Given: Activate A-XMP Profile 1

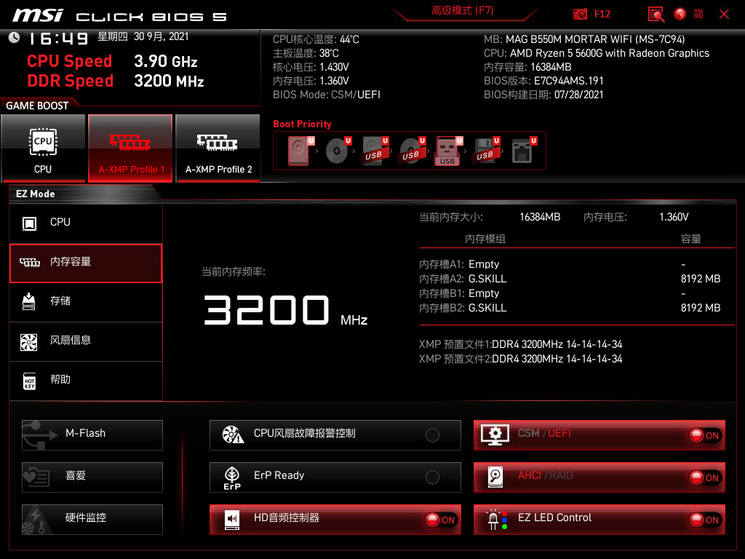Looking at the screenshot, I should tap(130, 148).
